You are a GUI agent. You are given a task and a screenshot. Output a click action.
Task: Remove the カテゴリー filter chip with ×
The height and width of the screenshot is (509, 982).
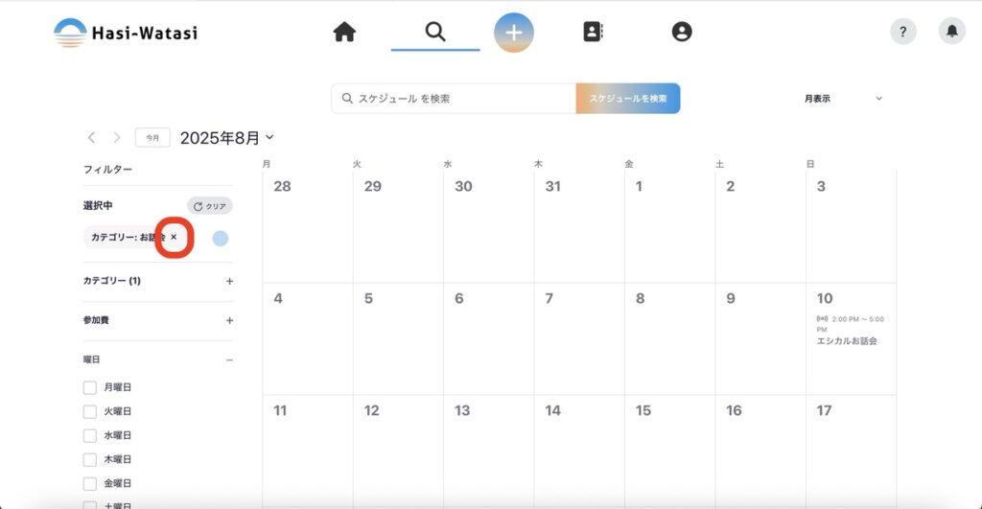pos(174,237)
